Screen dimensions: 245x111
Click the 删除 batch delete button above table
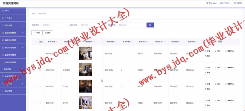pyautogui.click(x=48, y=33)
